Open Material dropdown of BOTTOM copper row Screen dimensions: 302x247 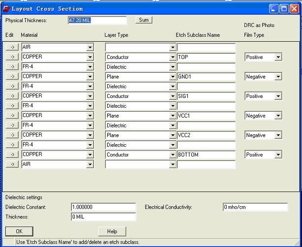(x=90, y=154)
